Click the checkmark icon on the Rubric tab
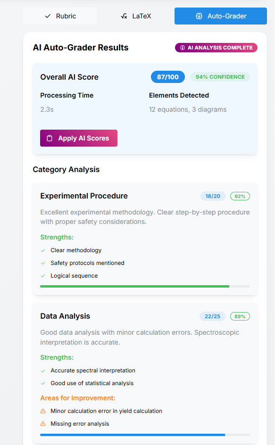The height and width of the screenshot is (445, 275). click(x=47, y=16)
